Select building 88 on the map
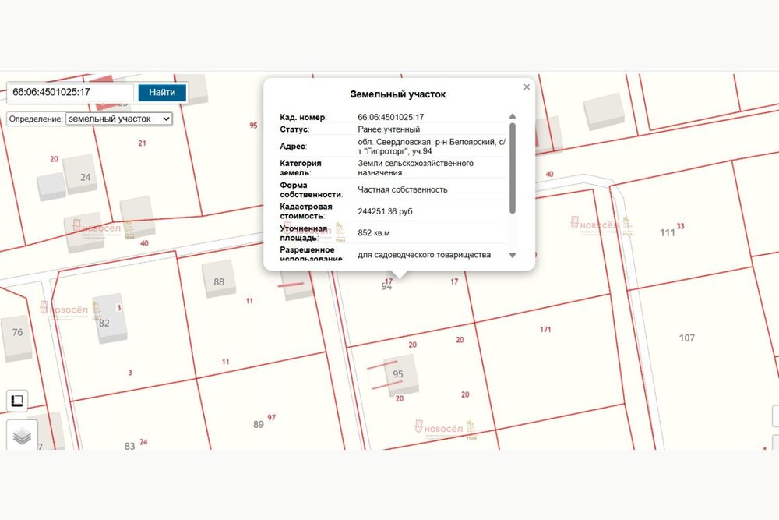The image size is (779, 520). click(219, 281)
